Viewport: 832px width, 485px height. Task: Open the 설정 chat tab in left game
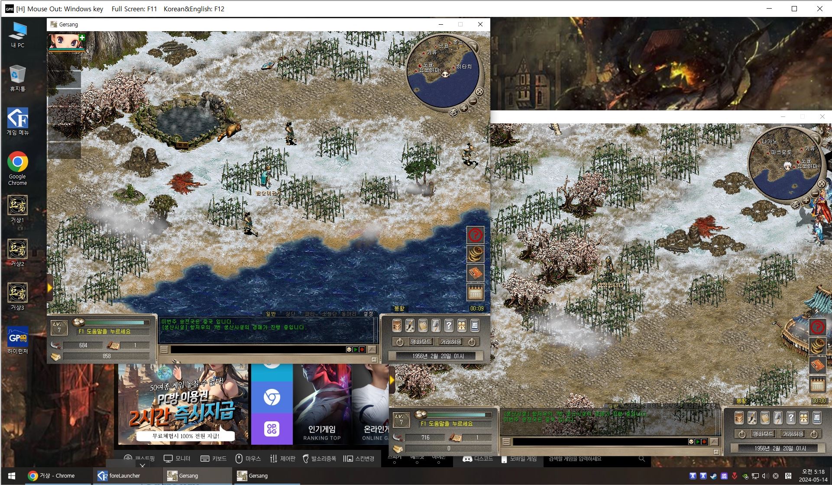coord(368,314)
